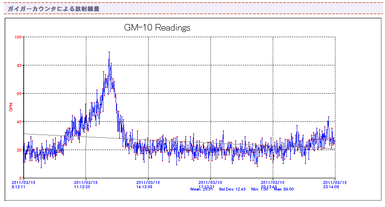This screenshot has width=385, height=207.
Task: Click the 11:12:33 time axis label
Action: (x=82, y=187)
